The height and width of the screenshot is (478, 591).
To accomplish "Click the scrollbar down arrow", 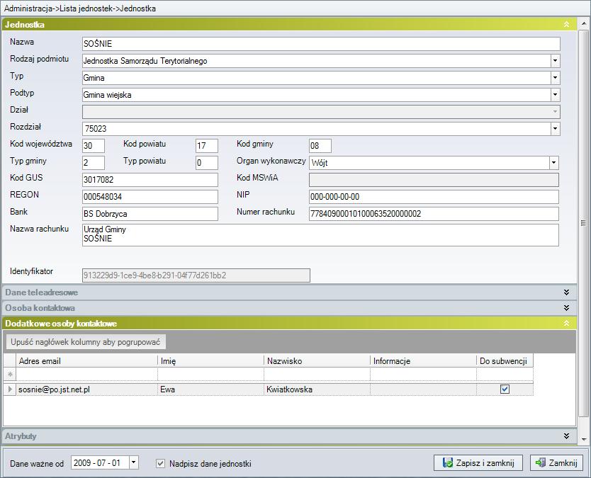I will [583, 439].
